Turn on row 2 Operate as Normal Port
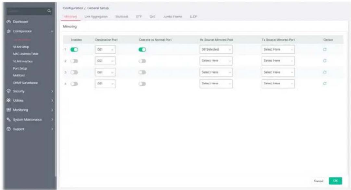351x190 pixels. pyautogui.click(x=142, y=61)
